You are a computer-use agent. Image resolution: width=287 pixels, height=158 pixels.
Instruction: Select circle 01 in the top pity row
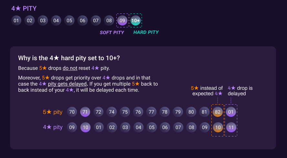pyautogui.click(x=16, y=21)
